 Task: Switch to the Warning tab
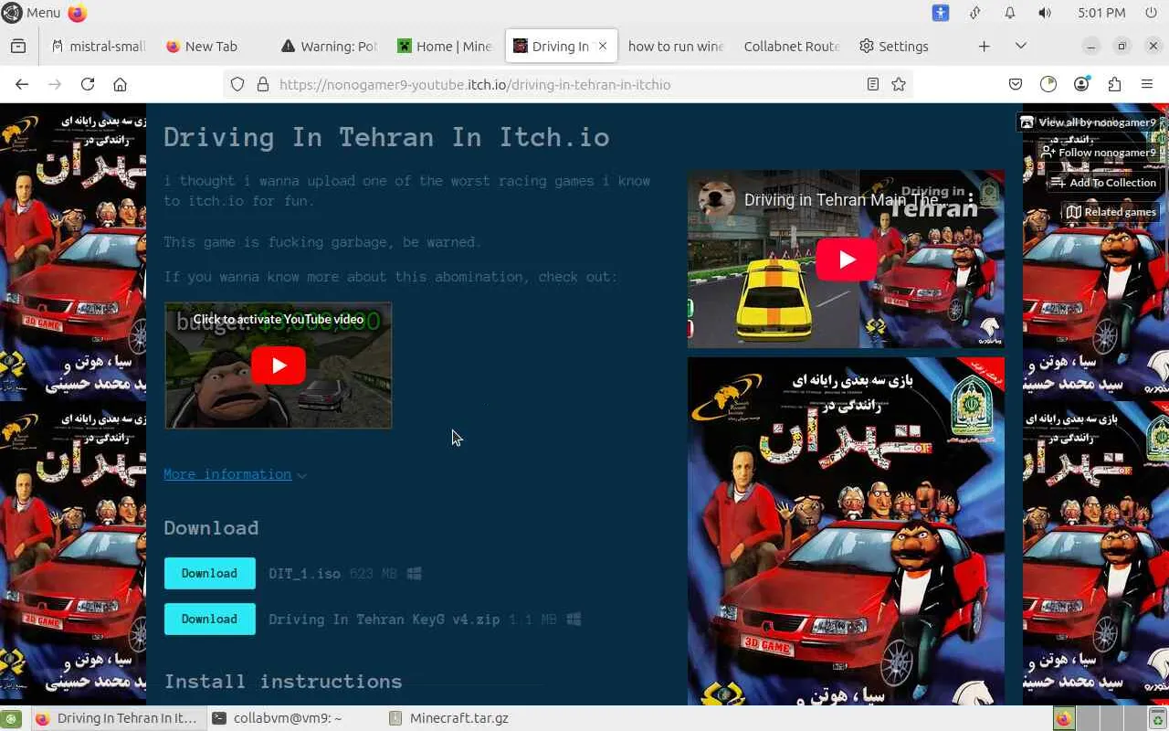tap(330, 47)
